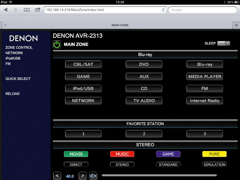Open a new tab with the plus button
This screenshot has height=180, width=240.
(x=236, y=25)
